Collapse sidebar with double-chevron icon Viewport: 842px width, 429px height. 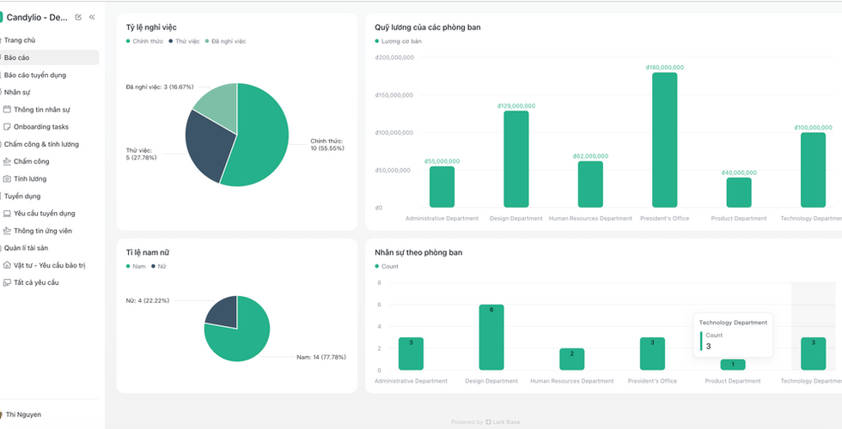[x=92, y=17]
